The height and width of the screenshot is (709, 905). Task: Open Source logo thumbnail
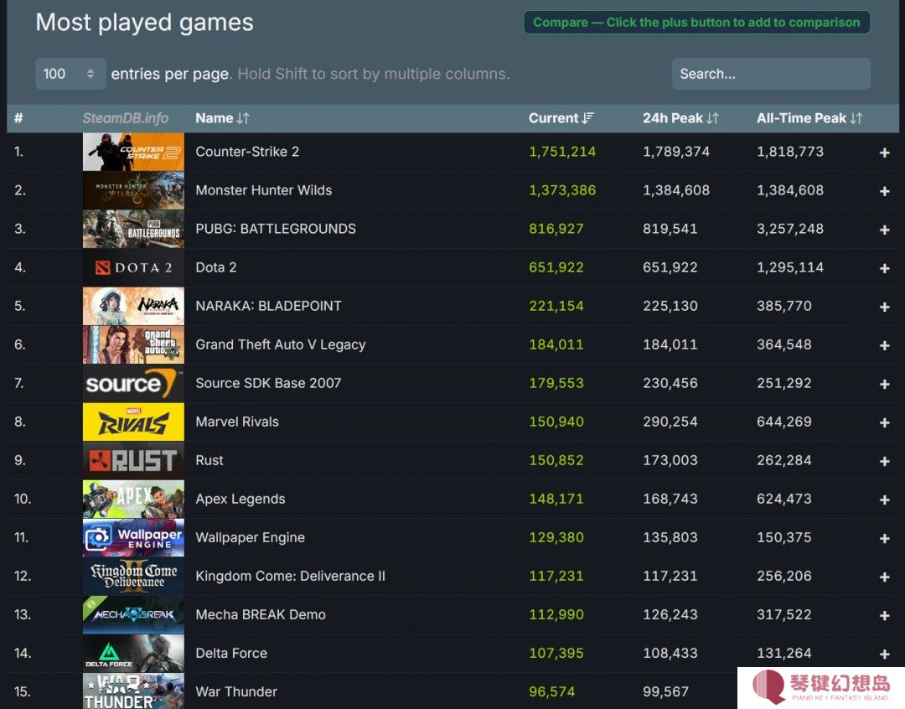coord(133,383)
